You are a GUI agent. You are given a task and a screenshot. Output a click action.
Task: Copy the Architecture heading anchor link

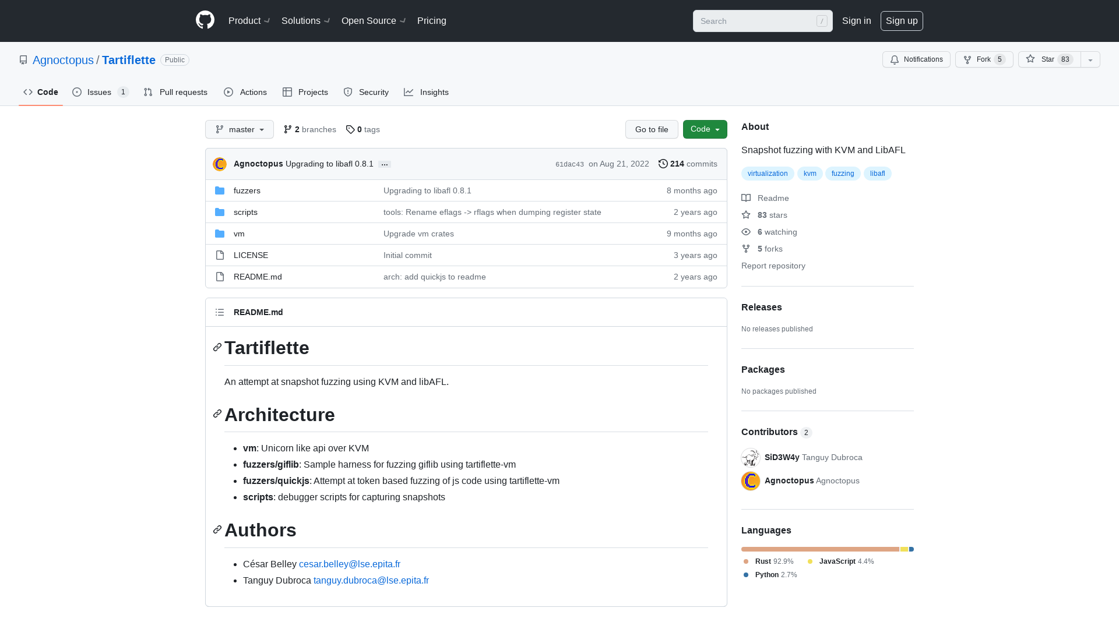tap(217, 414)
